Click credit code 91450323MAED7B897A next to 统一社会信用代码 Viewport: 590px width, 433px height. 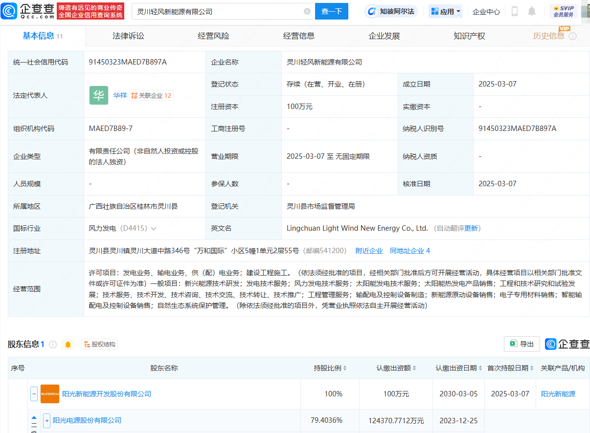(x=128, y=62)
